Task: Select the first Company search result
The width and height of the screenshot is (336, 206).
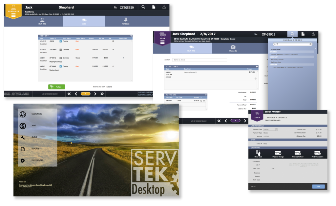Action: [x=277, y=60]
